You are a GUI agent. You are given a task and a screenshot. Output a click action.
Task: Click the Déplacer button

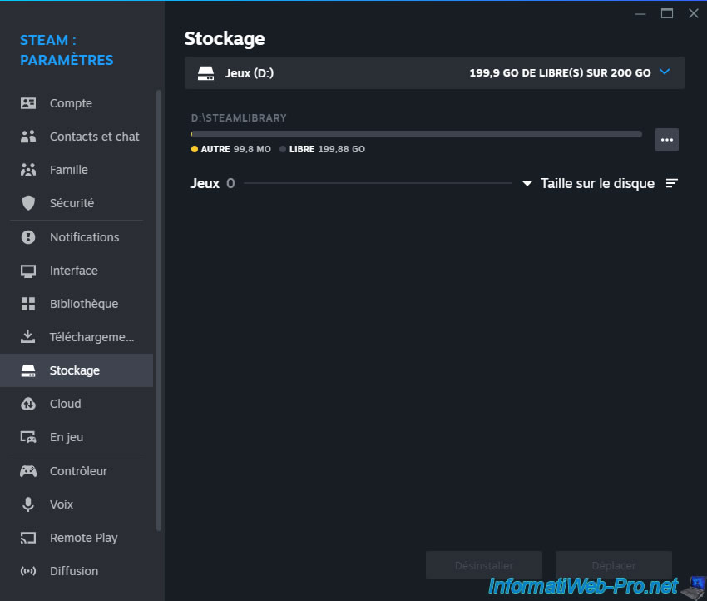614,565
